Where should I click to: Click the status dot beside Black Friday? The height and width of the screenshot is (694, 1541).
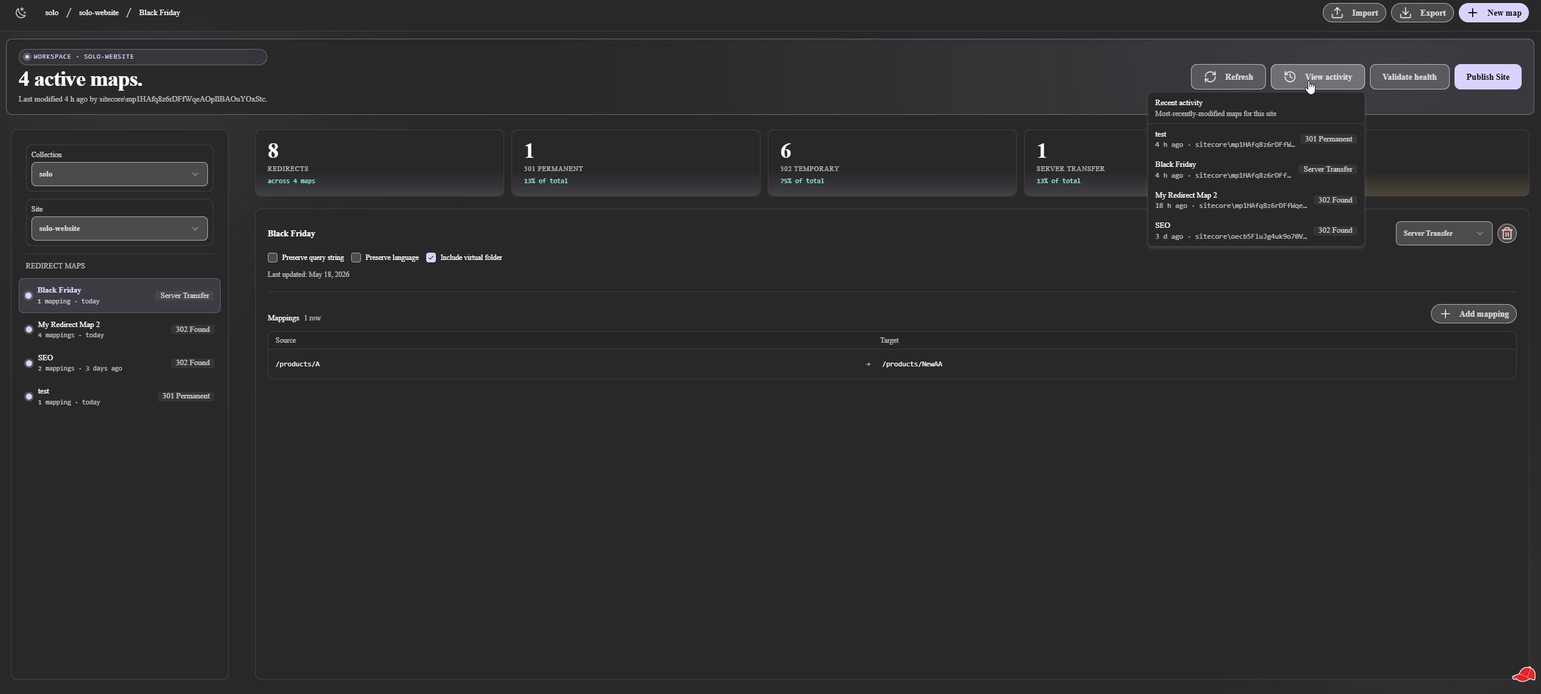coord(28,296)
